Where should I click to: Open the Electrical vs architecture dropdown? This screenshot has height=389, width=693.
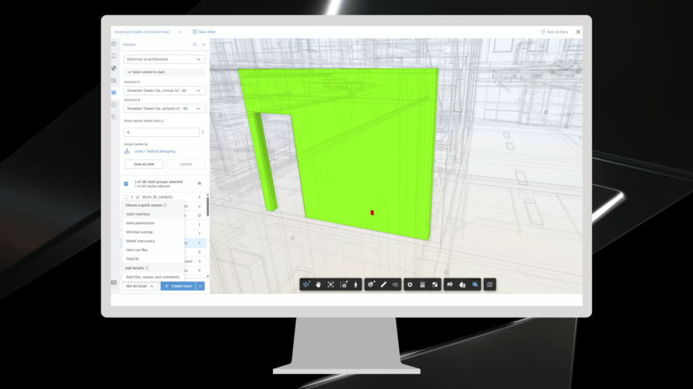(x=164, y=59)
